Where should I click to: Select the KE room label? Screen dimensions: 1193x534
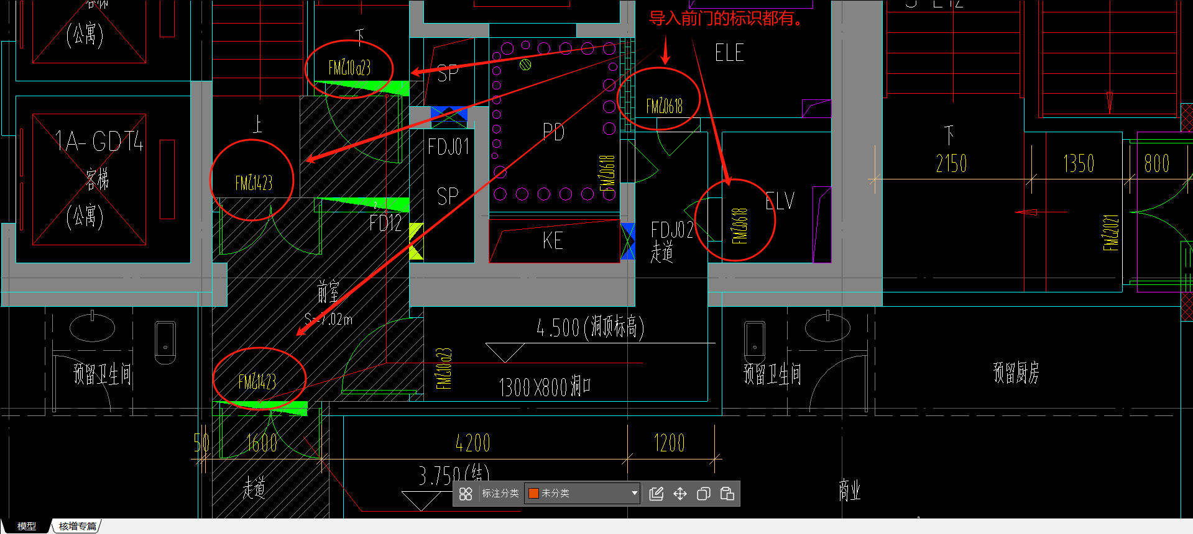click(x=553, y=241)
